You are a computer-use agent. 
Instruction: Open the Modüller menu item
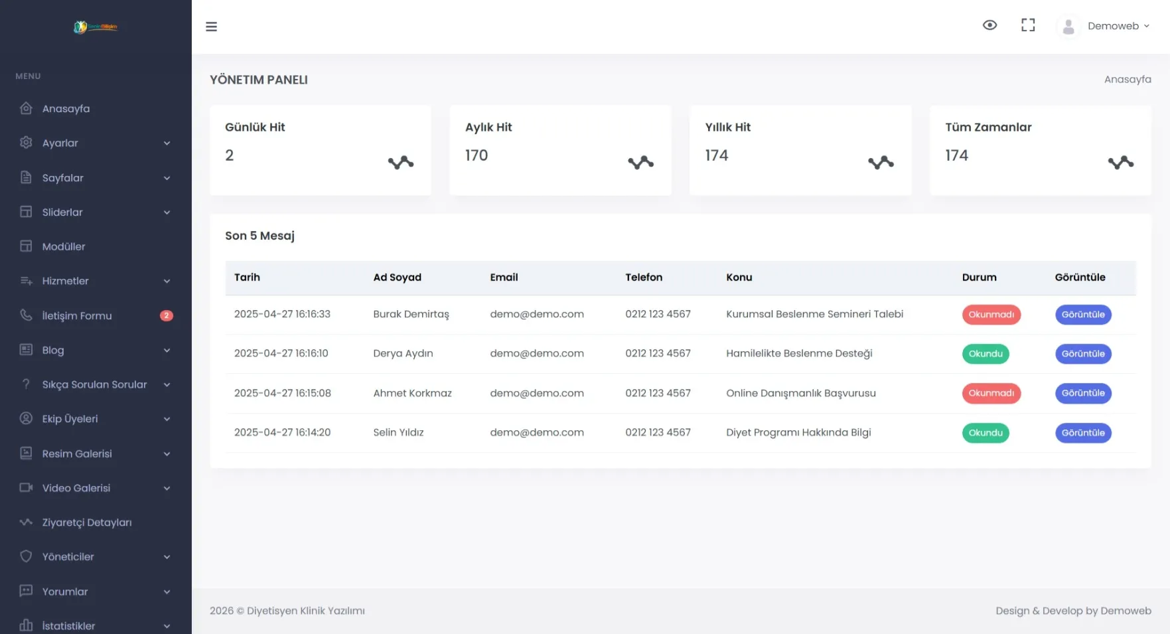coord(64,246)
